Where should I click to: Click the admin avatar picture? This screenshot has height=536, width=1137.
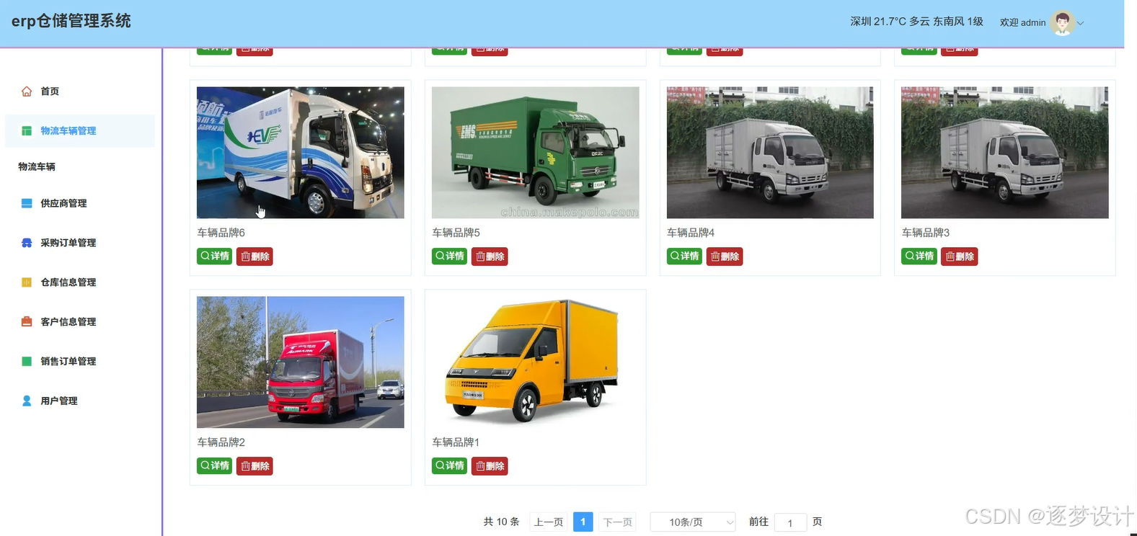point(1062,22)
